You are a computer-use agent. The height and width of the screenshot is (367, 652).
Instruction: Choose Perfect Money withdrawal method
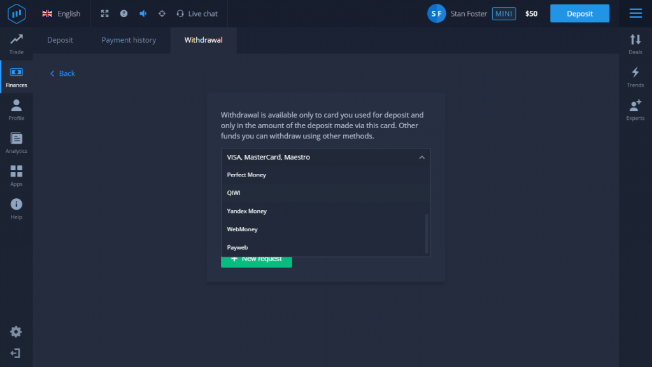pyautogui.click(x=325, y=175)
